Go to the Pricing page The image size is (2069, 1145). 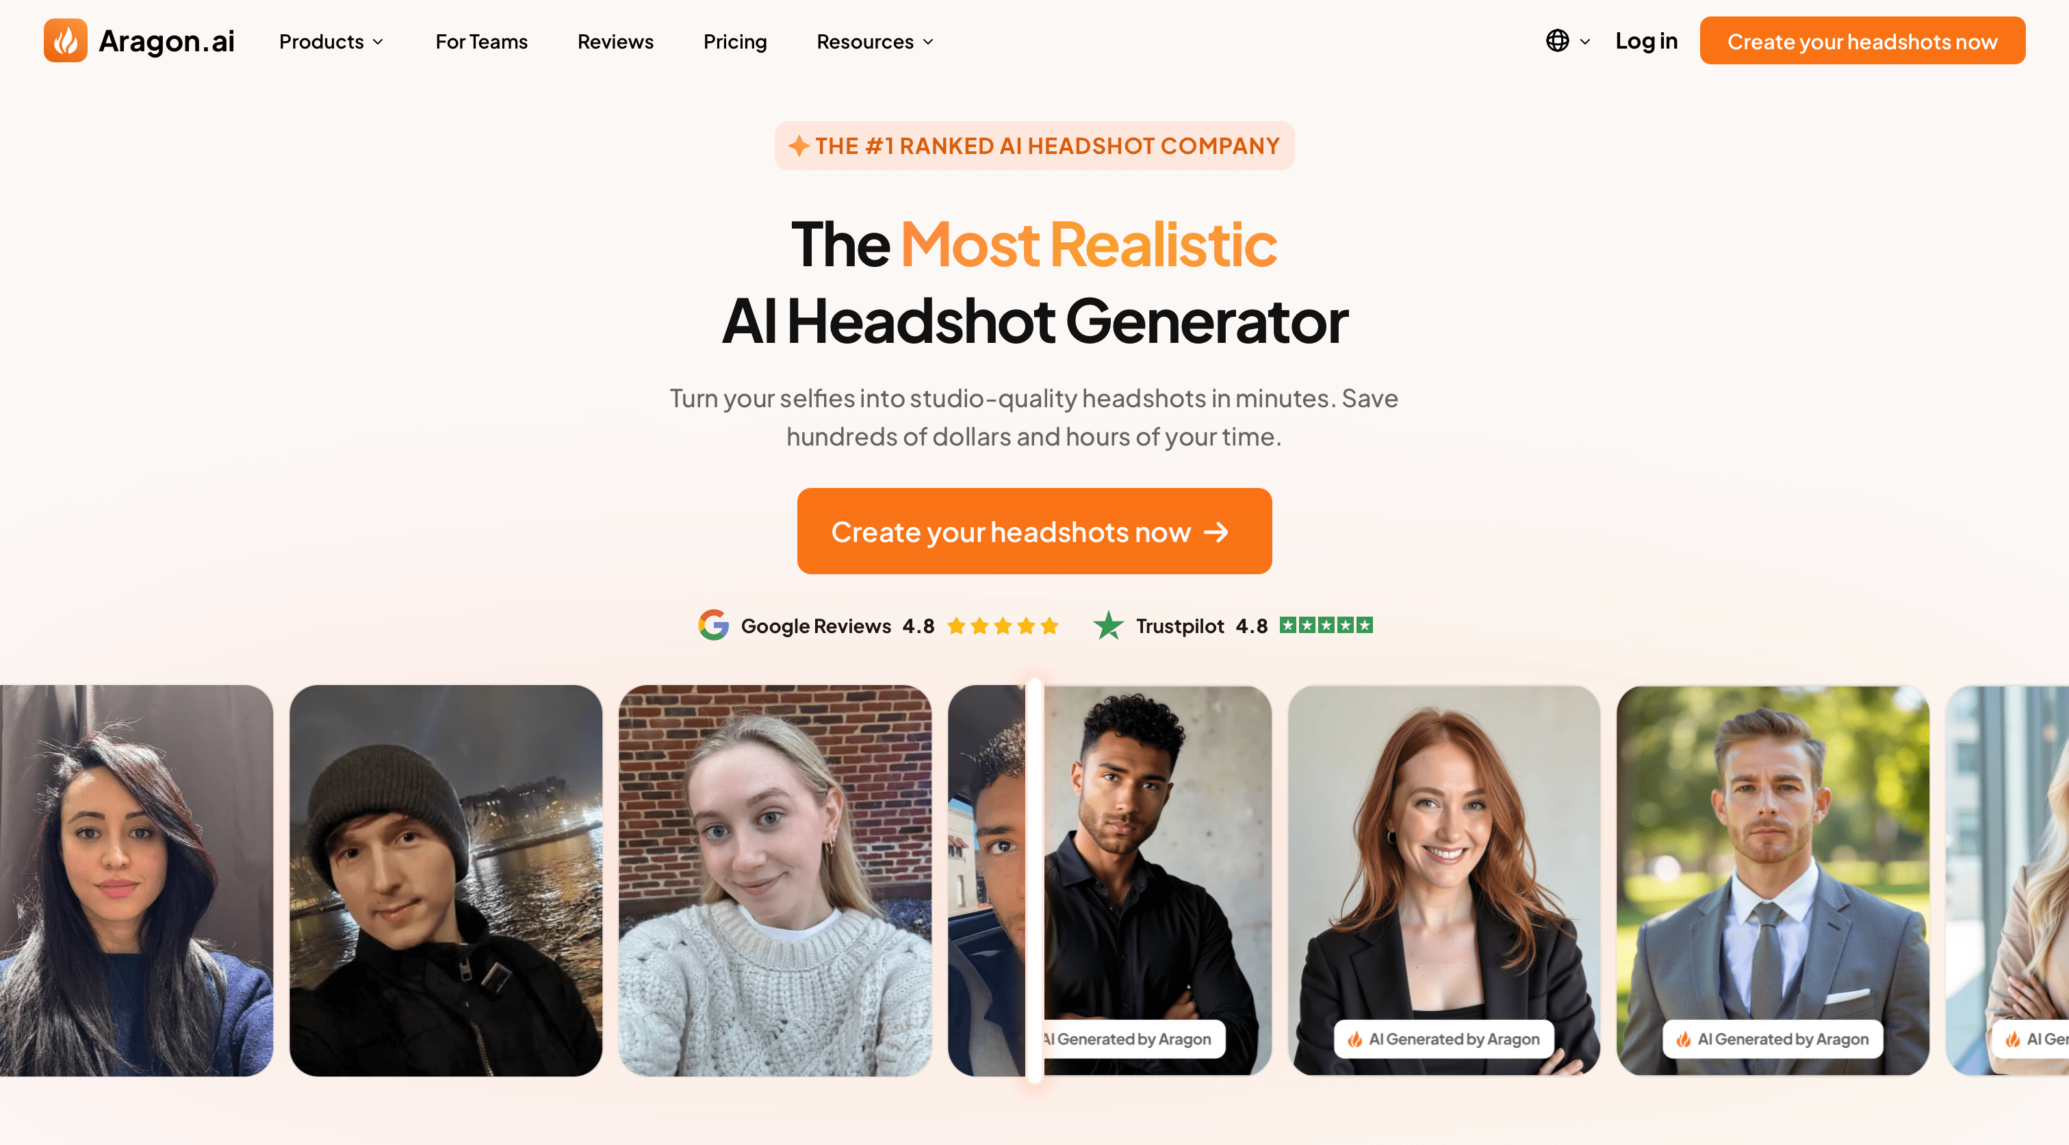[735, 42]
